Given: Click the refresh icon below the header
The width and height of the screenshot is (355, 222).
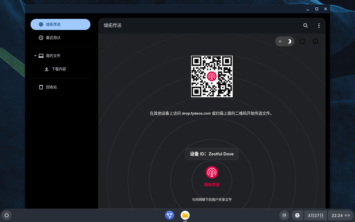Looking at the screenshot, I should pos(302,41).
